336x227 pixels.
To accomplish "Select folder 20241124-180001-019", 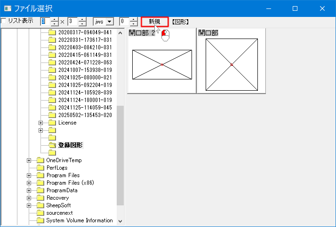I will click(85, 100).
